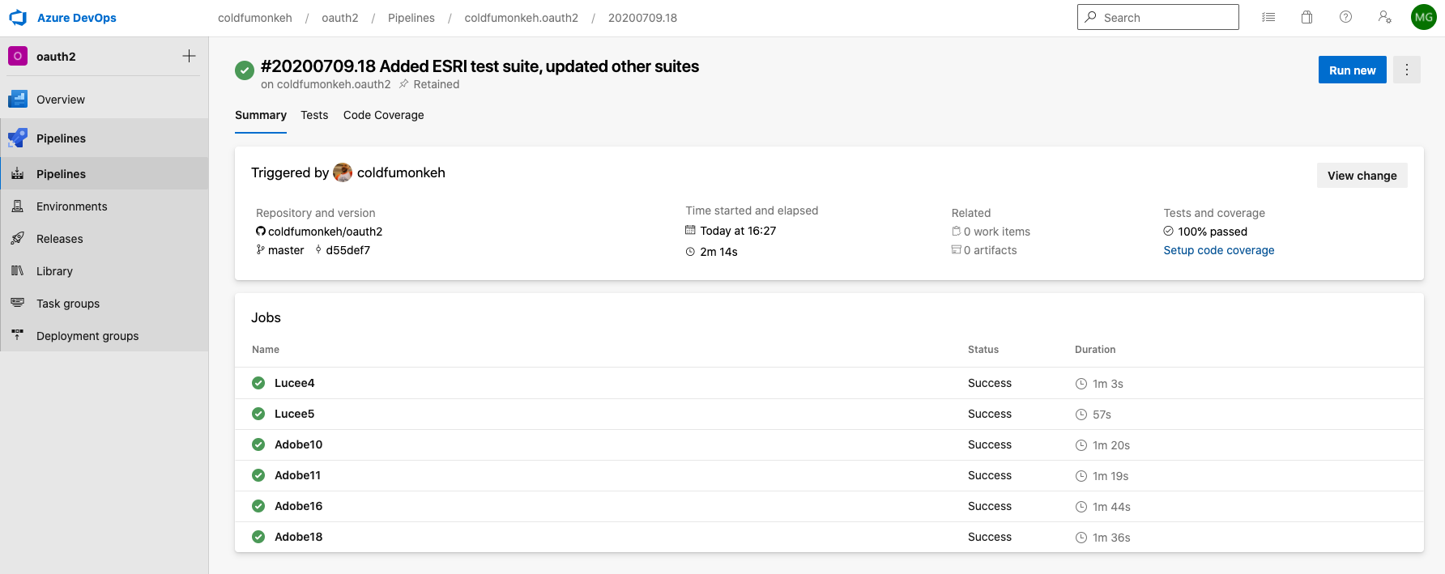The width and height of the screenshot is (1445, 574).
Task: Select the Pipelines sub-item in sidebar
Action: (104, 174)
